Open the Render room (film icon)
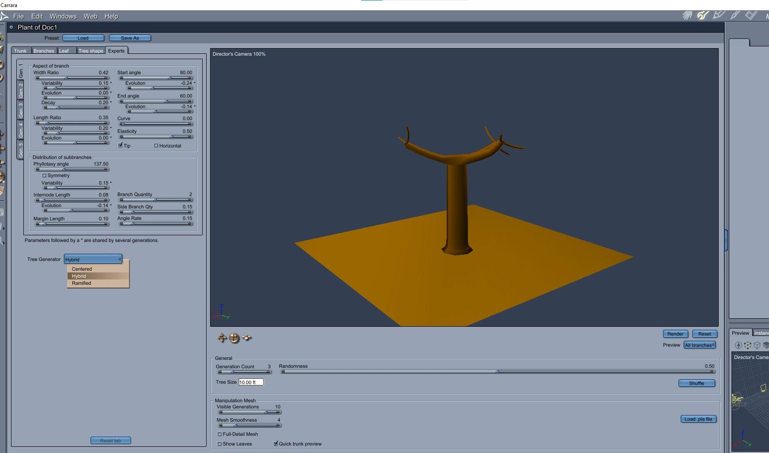The height and width of the screenshot is (453, 769). pos(751,15)
